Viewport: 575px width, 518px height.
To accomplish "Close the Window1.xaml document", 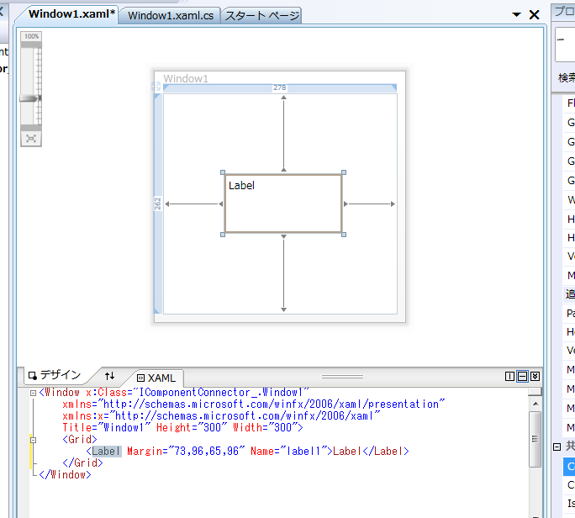I will pyautogui.click(x=535, y=14).
